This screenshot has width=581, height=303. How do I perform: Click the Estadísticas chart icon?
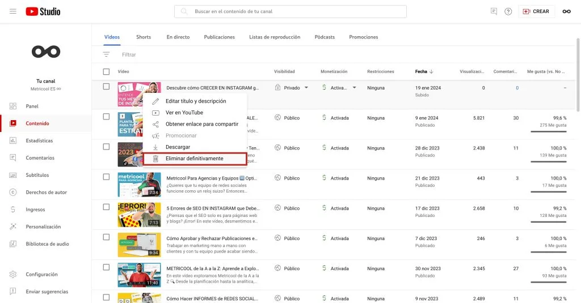pos(13,140)
